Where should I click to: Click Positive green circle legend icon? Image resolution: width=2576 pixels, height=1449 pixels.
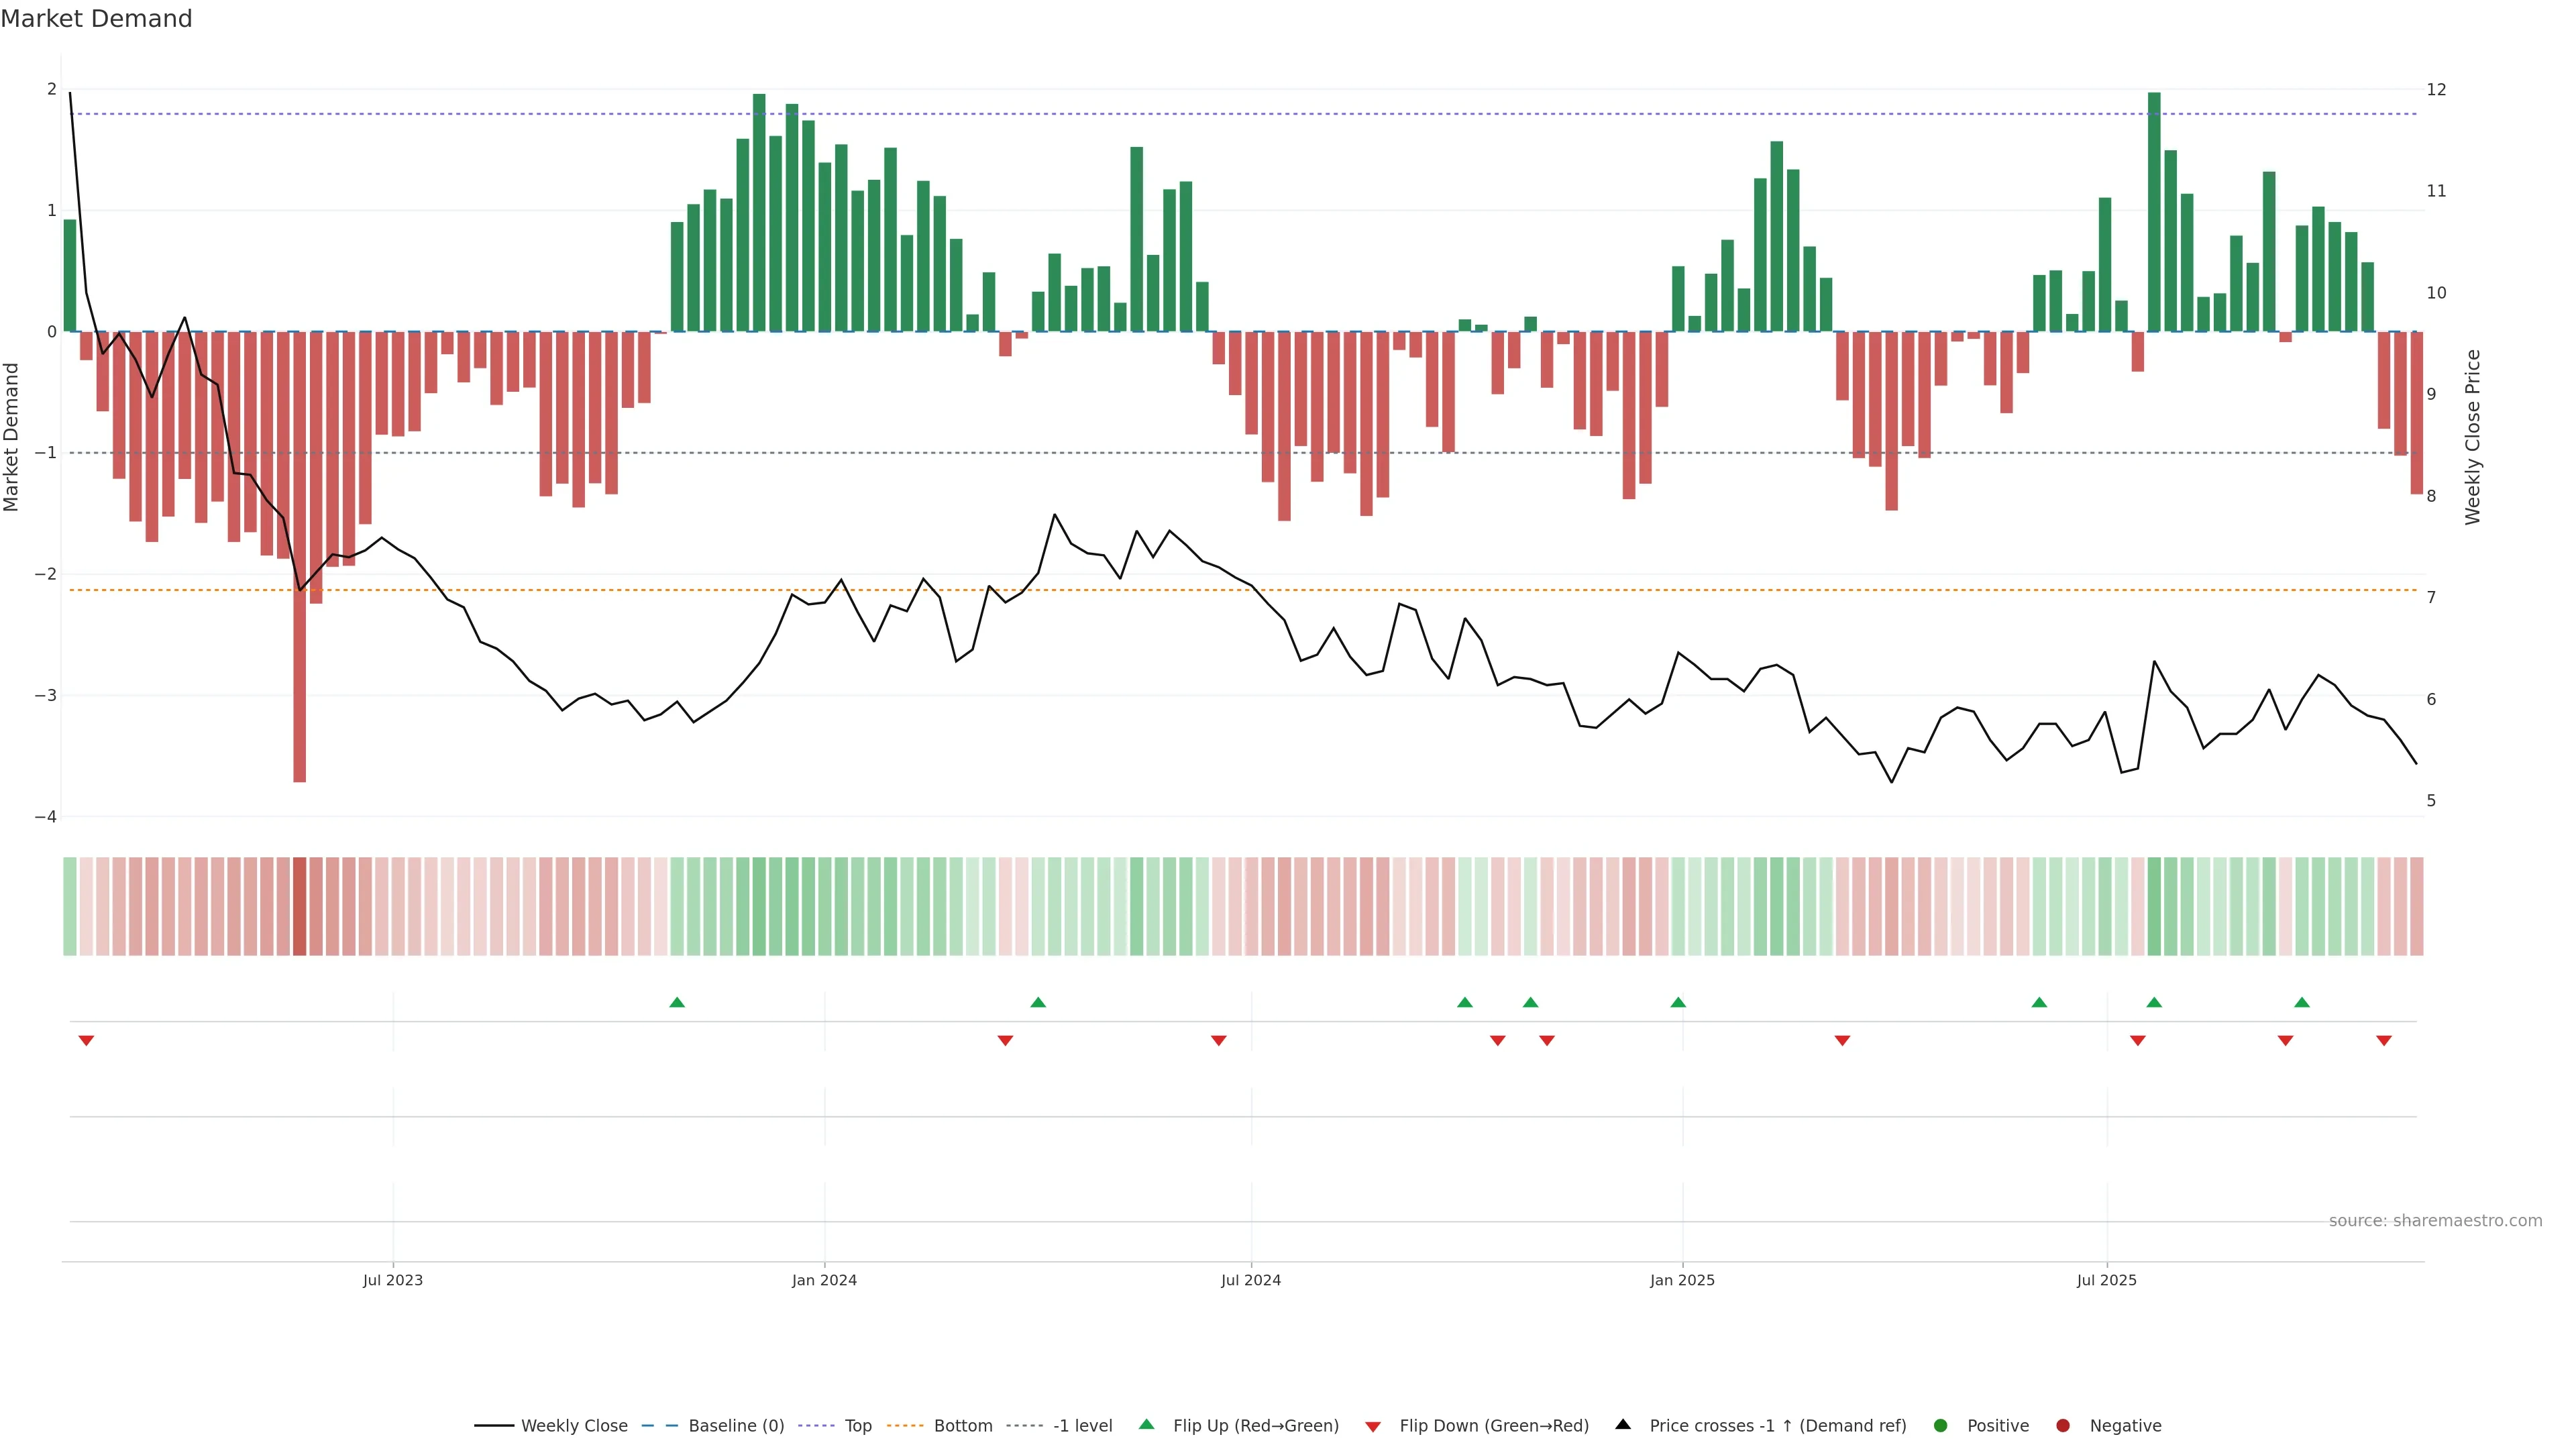1941,1426
